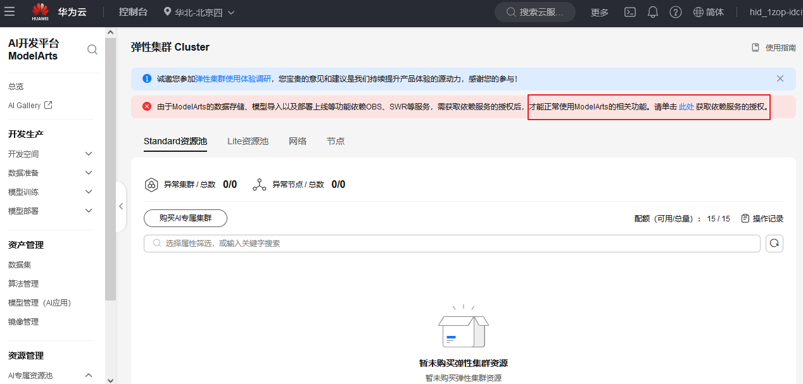Screen dimensions: 803x384
Task: Switch language via the 简体 globe
Action: pyautogui.click(x=709, y=12)
